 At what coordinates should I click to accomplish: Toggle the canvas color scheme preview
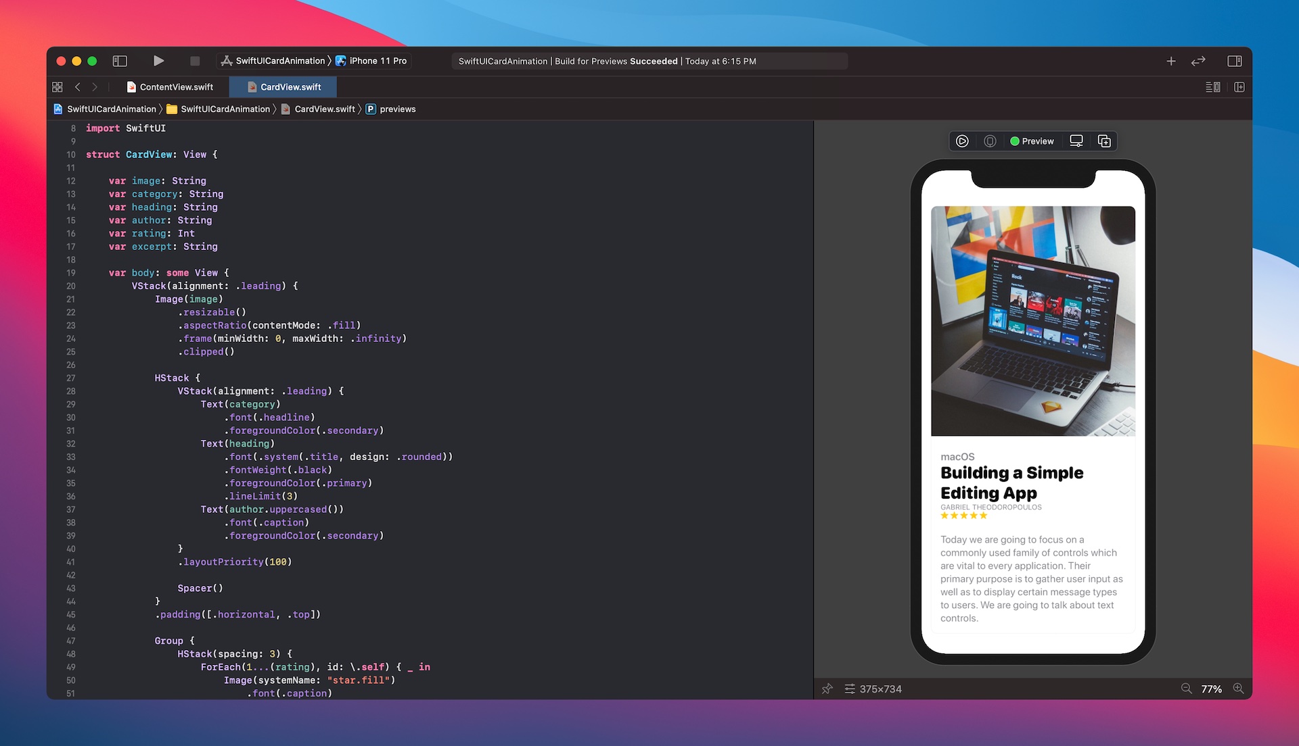point(1077,141)
